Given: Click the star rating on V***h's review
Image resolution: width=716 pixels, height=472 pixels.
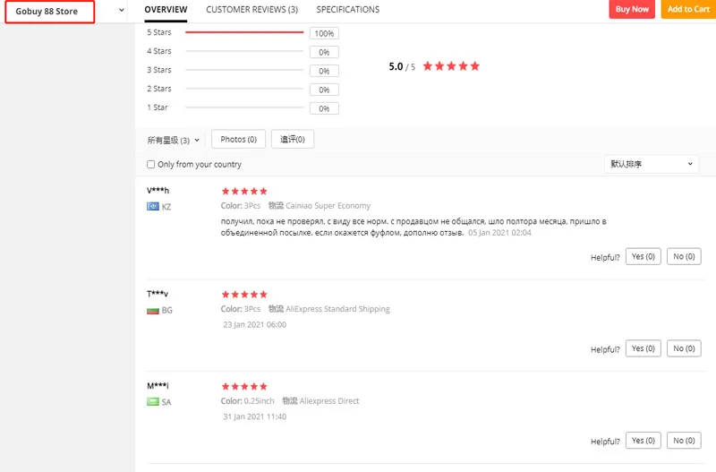Looking at the screenshot, I should (x=244, y=191).
